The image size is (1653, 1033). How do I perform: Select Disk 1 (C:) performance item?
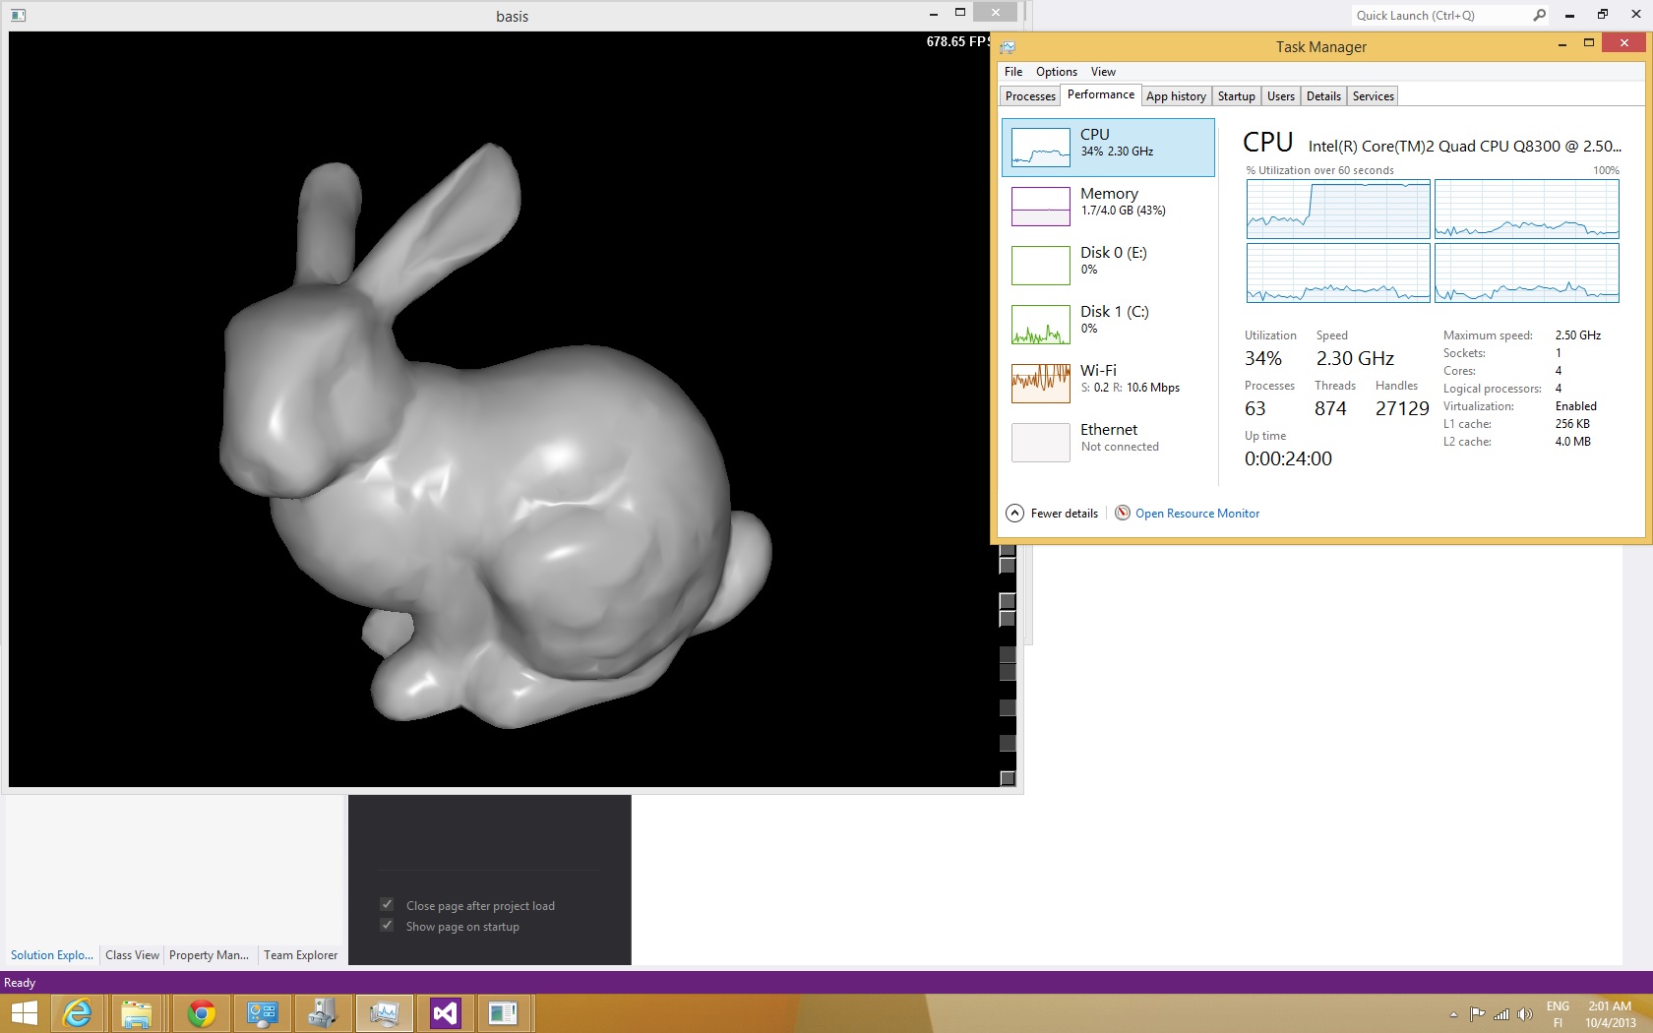(1108, 325)
